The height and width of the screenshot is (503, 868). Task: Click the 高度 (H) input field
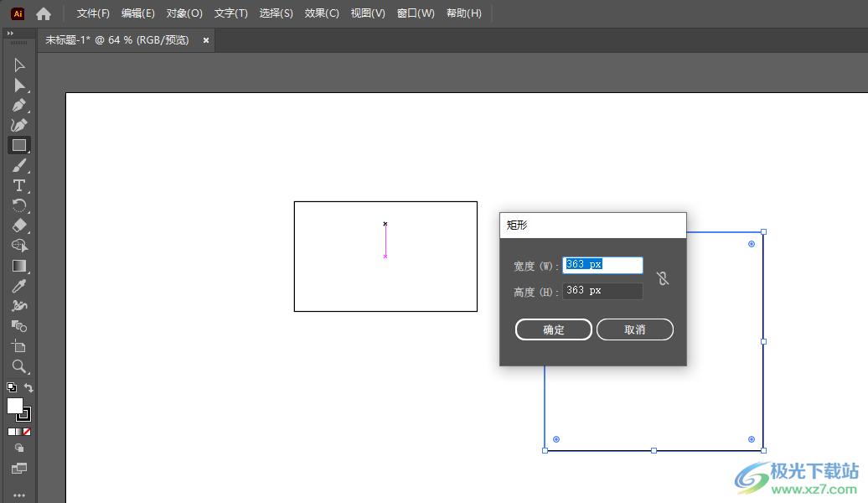[602, 291]
